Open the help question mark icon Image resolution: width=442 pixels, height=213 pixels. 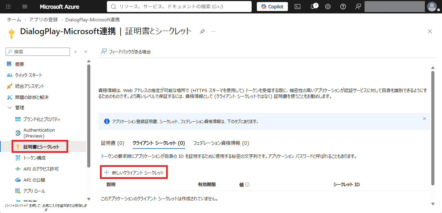tap(343, 7)
